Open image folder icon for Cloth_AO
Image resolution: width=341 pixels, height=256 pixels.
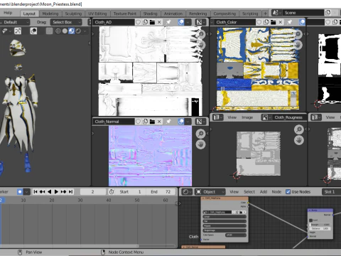(x=152, y=22)
